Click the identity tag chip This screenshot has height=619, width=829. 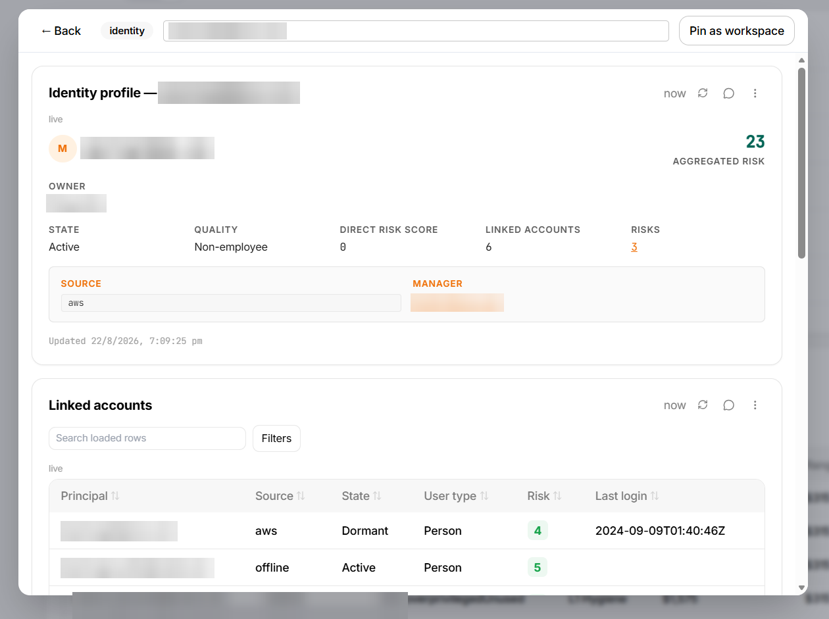pos(127,31)
